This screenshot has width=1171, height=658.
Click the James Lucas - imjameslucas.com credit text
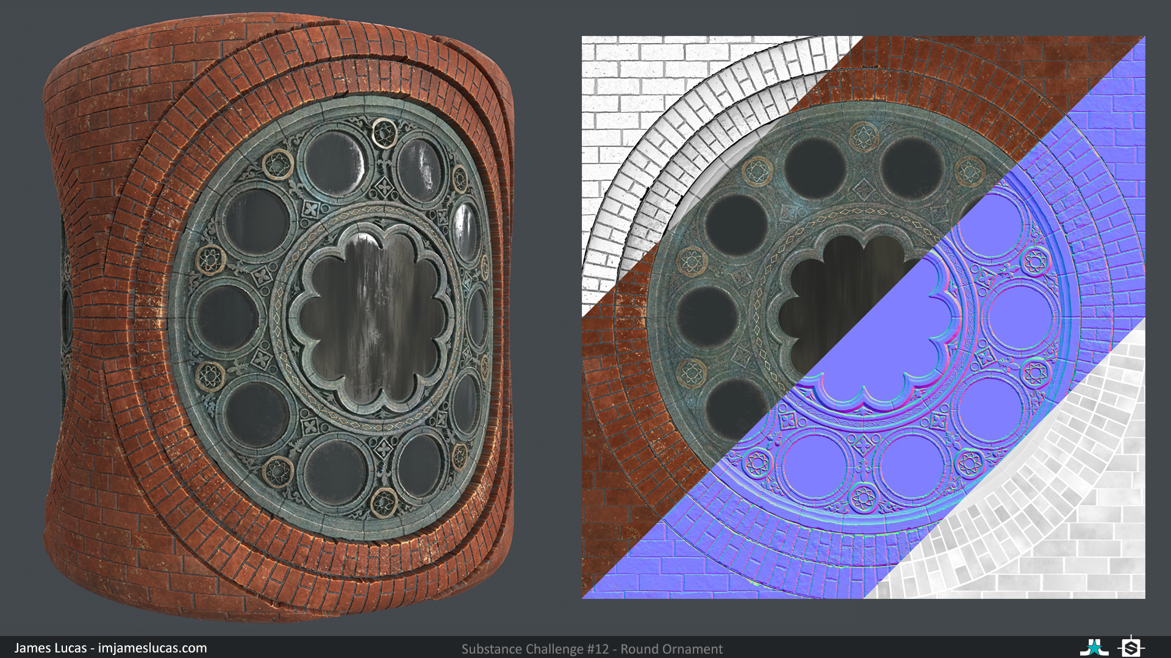pyautogui.click(x=110, y=648)
